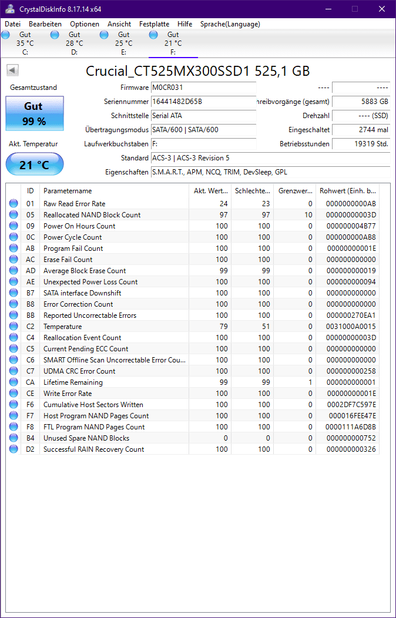The height and width of the screenshot is (618, 396).
Task: Open the Ansicht menu
Action: click(119, 24)
